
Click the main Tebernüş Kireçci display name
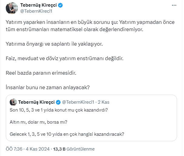tap(39, 5)
